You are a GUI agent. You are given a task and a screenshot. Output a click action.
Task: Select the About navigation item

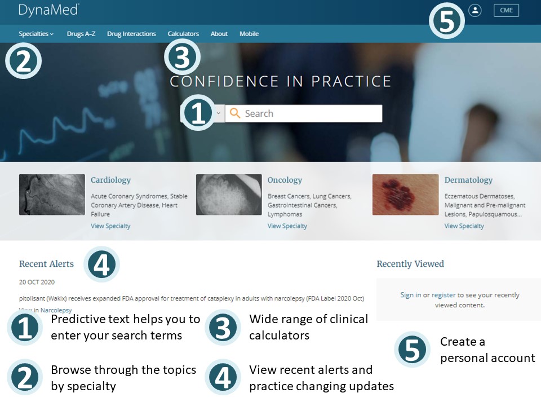tap(219, 33)
